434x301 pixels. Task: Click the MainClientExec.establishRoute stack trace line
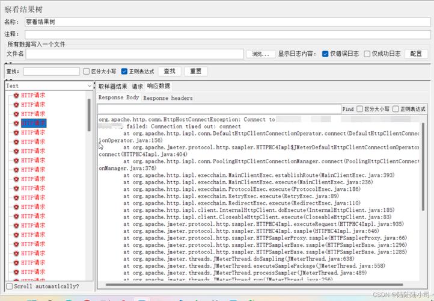coord(259,175)
